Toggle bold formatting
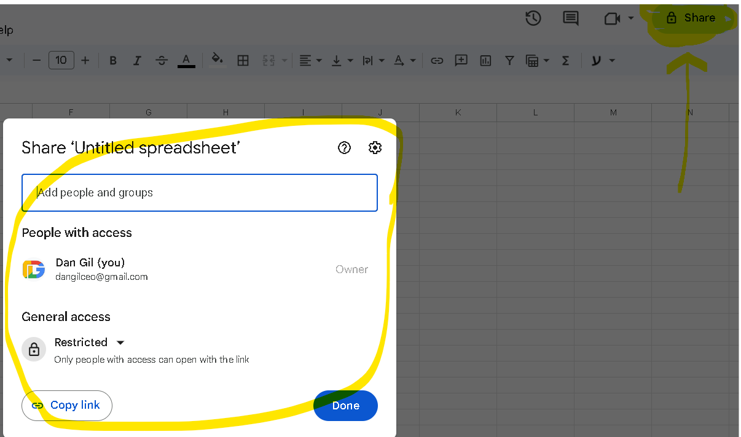741x437 pixels. click(113, 60)
